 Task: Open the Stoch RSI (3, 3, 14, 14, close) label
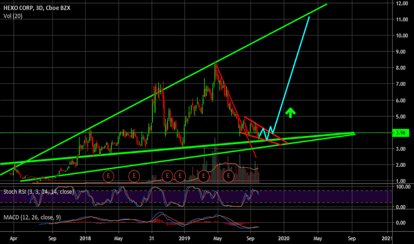(39, 192)
